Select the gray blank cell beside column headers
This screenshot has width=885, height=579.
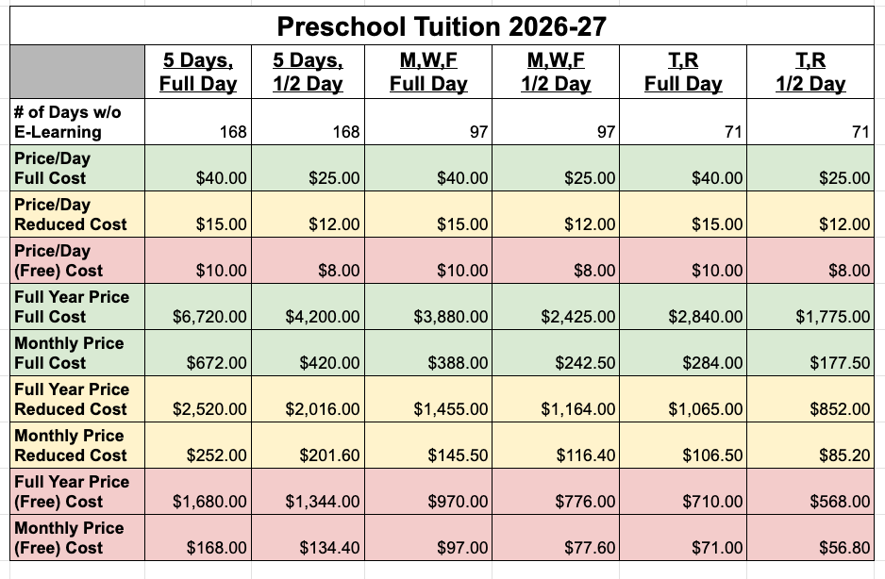point(75,72)
